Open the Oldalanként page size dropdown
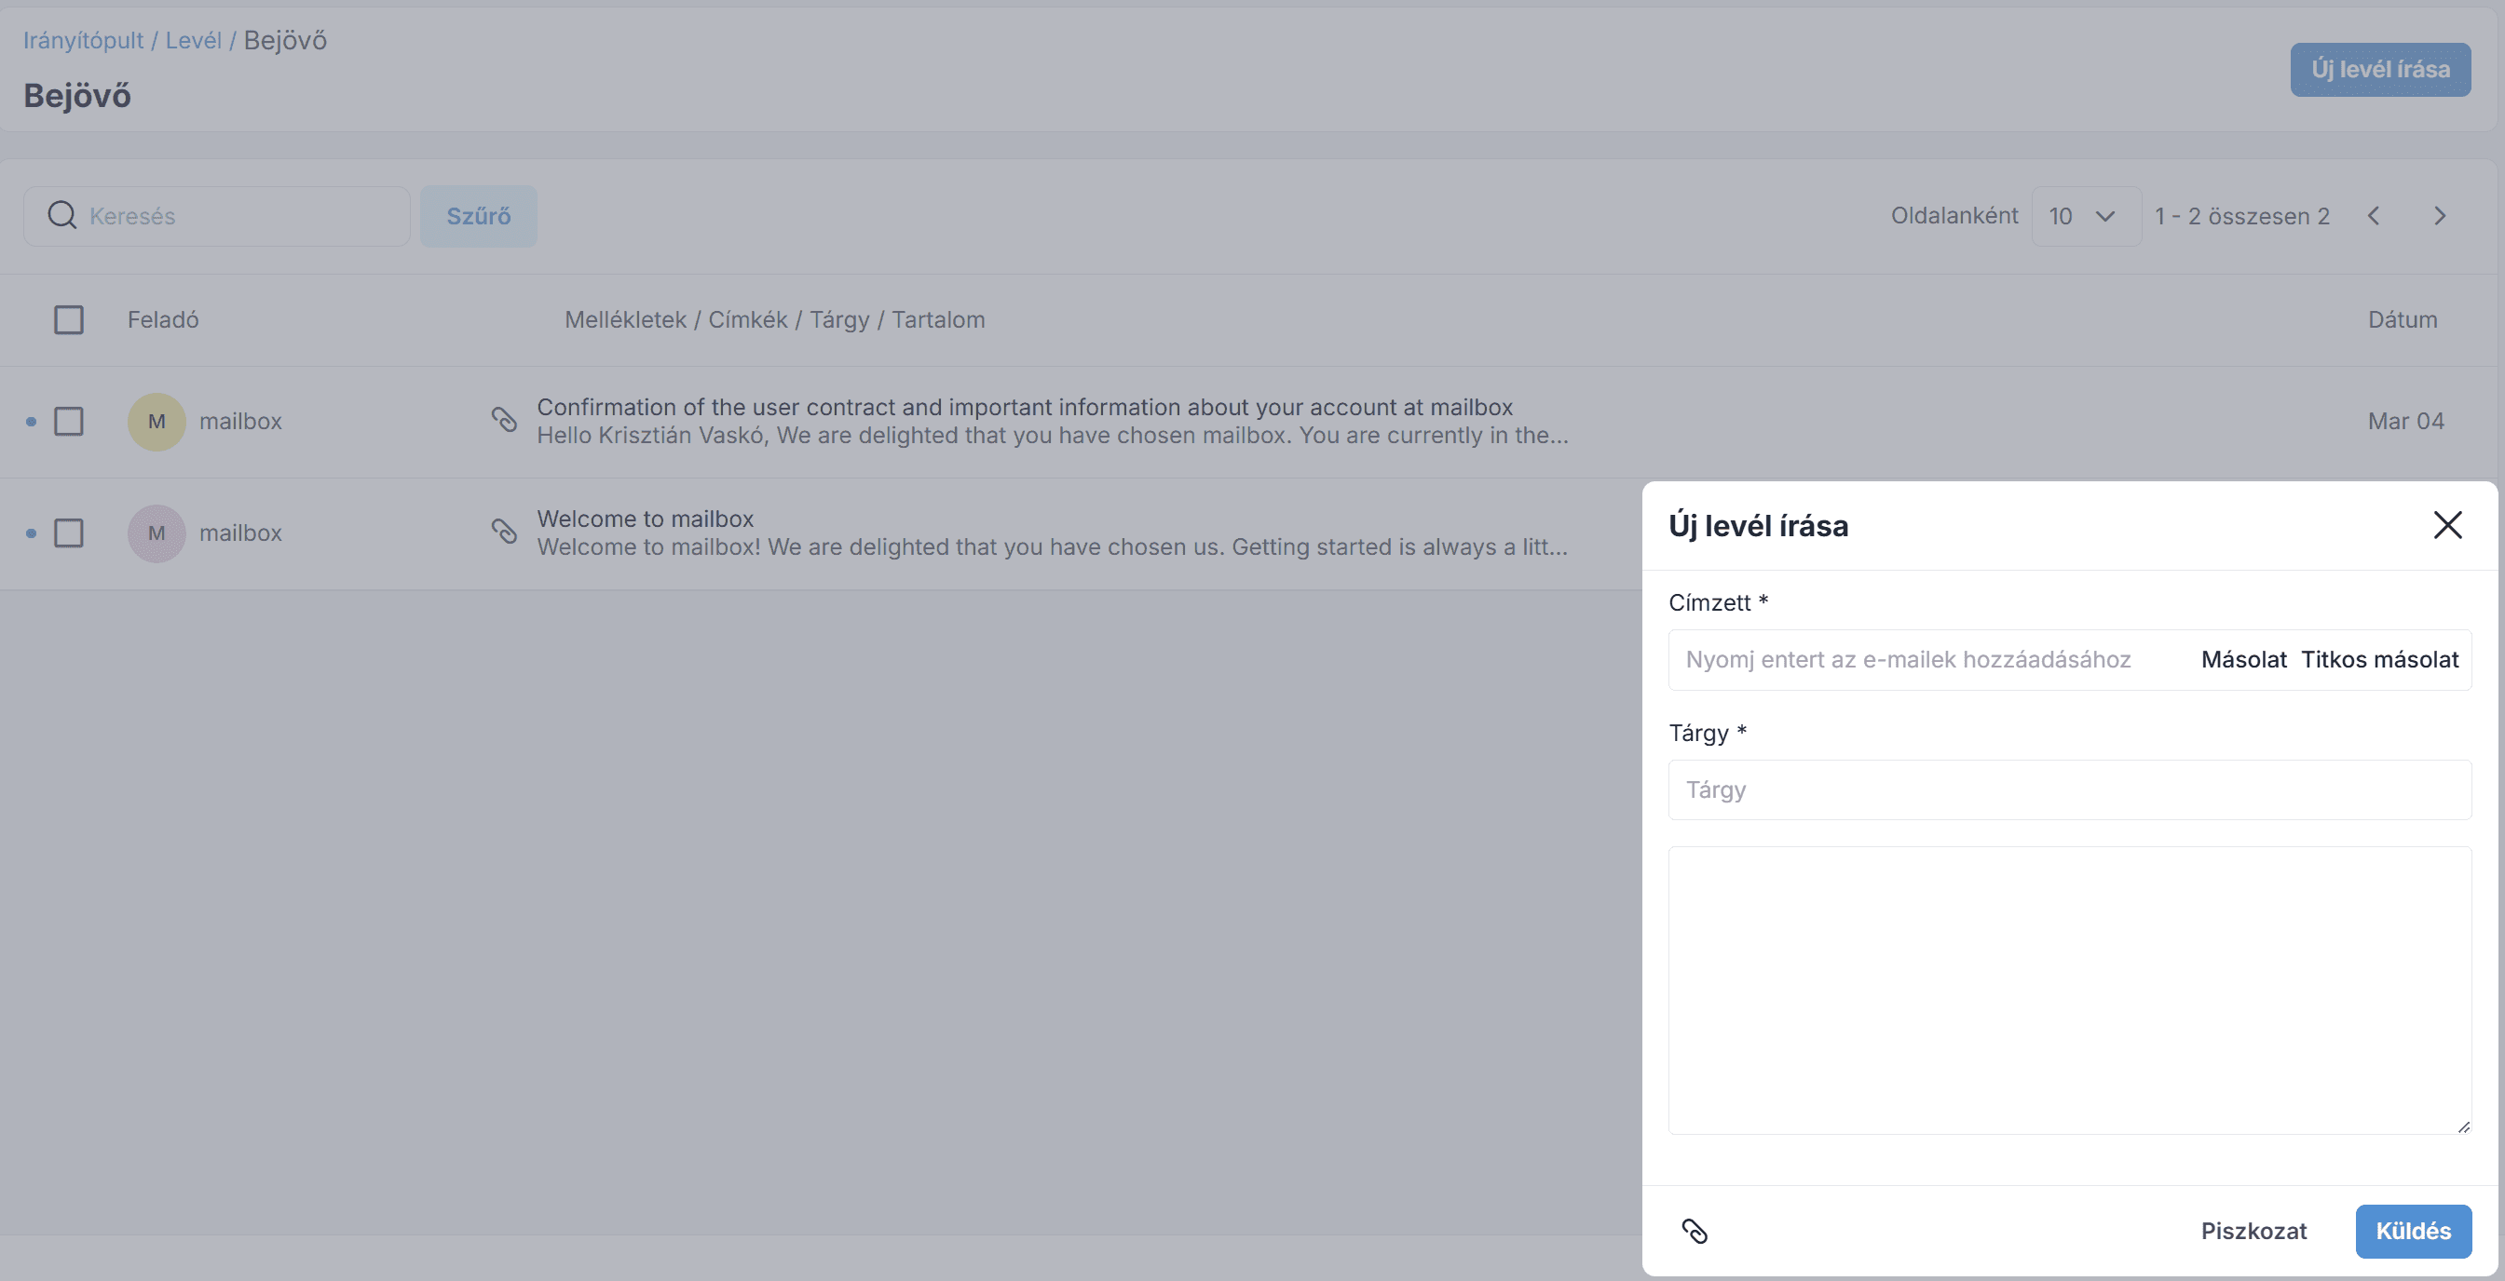This screenshot has height=1281, width=2505. pos(2085,216)
